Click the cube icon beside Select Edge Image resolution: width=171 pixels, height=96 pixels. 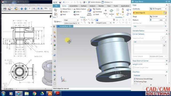coord(165,13)
